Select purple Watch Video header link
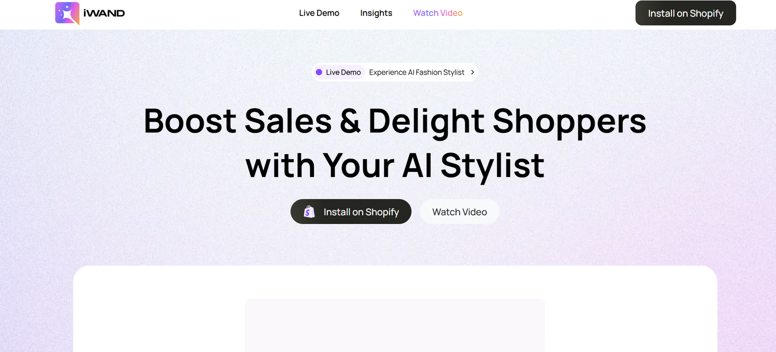This screenshot has height=352, width=776. point(438,13)
